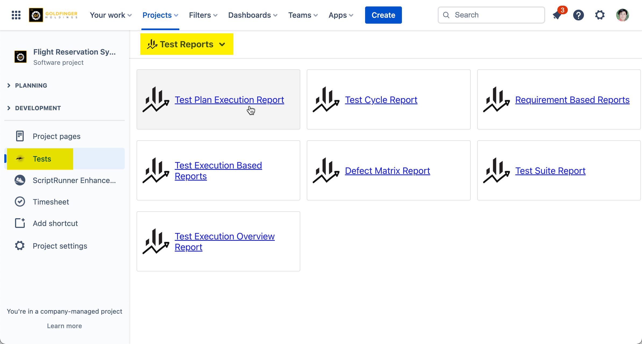Open the Filters menu
The image size is (642, 344).
203,15
